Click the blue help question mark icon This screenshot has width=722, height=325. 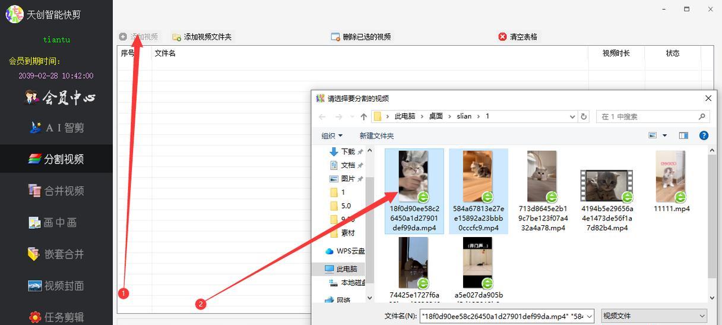(704, 135)
